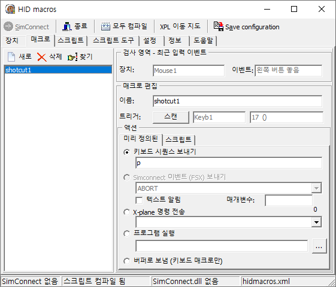Click the SimConnect.dll 없음 status entry

tap(195, 281)
